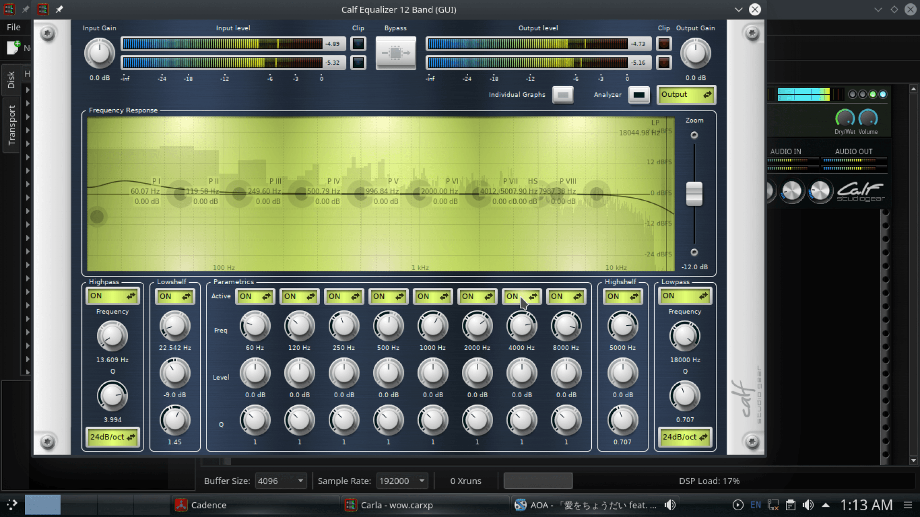Click the volume speaker icon in system tray
920x517 pixels.
[808, 505]
